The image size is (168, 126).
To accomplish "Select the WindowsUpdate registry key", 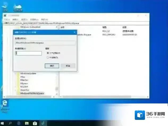I will pyautogui.click(x=28, y=73).
